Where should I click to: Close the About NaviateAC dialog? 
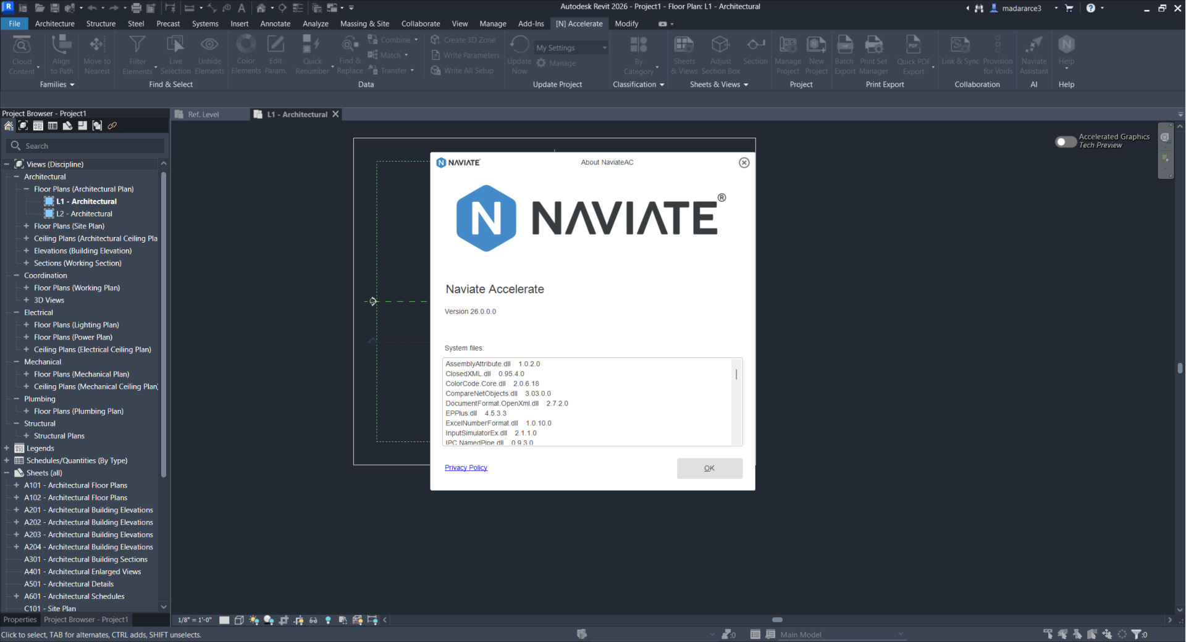click(744, 162)
